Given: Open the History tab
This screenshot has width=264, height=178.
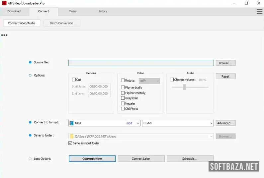Looking at the screenshot, I should (102, 11).
